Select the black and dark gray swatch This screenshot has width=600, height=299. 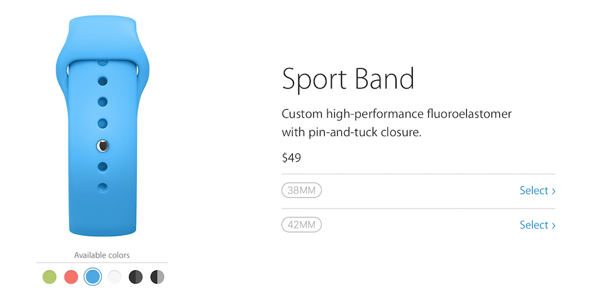(136, 277)
